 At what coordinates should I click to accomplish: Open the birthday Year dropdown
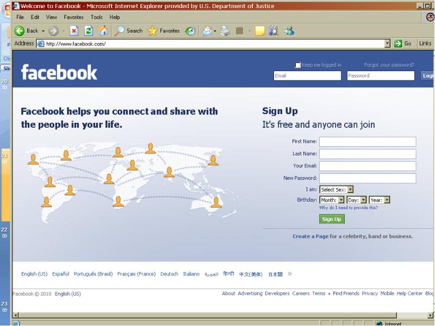tap(380, 200)
